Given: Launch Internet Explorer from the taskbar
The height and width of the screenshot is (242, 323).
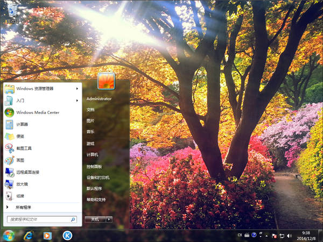Looking at the screenshot, I should (29, 236).
